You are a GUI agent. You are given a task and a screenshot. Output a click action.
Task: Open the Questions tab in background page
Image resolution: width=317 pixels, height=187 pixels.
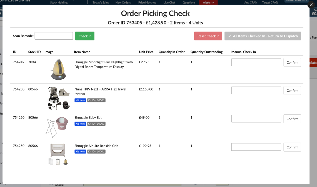tap(189, 2)
